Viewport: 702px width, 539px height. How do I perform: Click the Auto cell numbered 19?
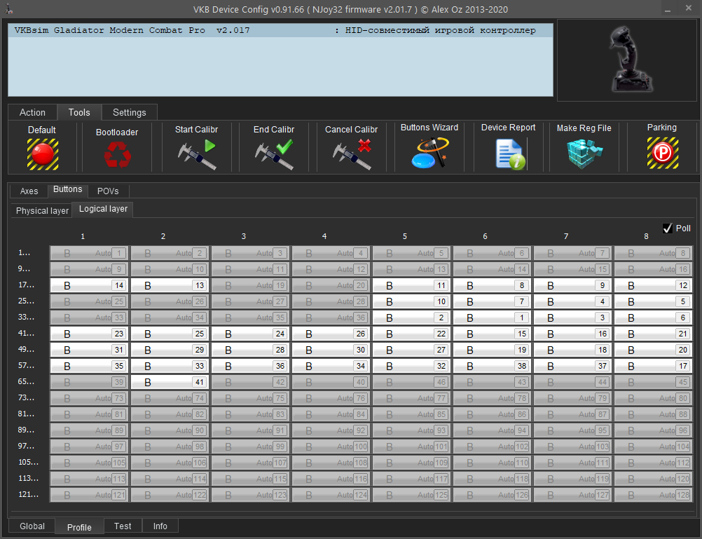point(250,285)
